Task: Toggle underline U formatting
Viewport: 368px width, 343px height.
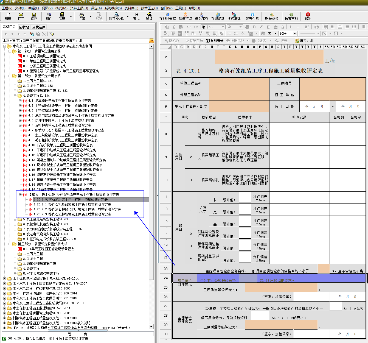Action: 268,27
